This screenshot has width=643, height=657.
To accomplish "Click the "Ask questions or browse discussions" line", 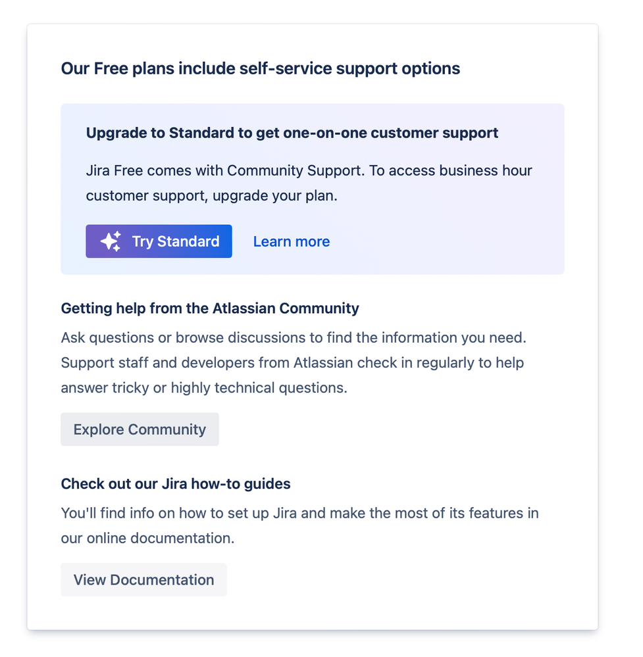I will (x=294, y=338).
